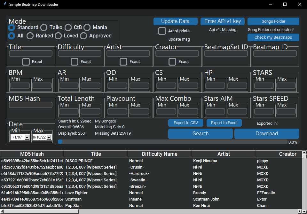This screenshot has width=307, height=214.
Task: Click the Difficulty Name column header
Action: [x=160, y=154]
